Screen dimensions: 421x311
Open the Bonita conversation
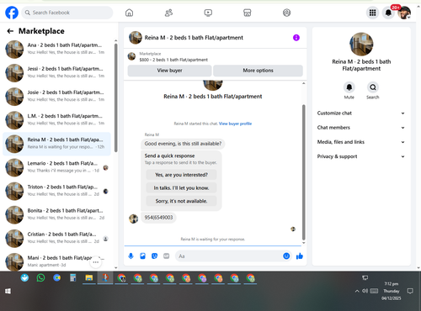click(56, 214)
